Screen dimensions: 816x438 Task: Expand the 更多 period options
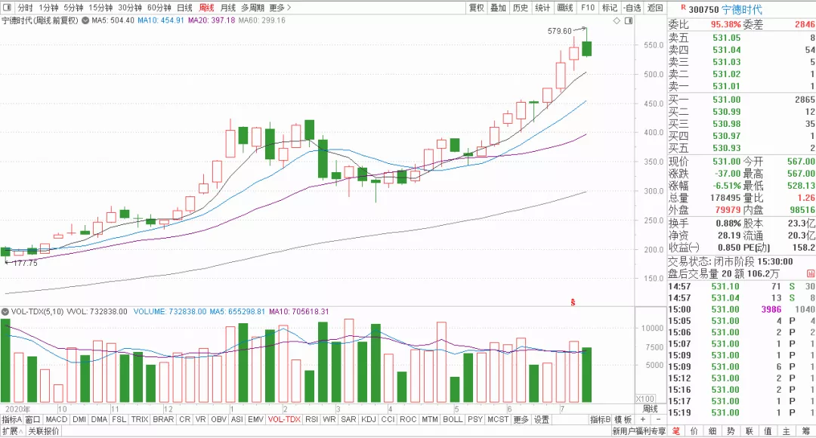pos(281,8)
